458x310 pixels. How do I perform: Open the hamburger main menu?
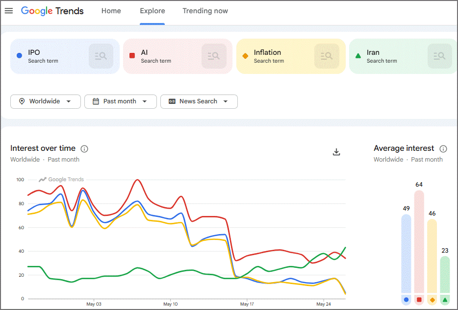(9, 11)
